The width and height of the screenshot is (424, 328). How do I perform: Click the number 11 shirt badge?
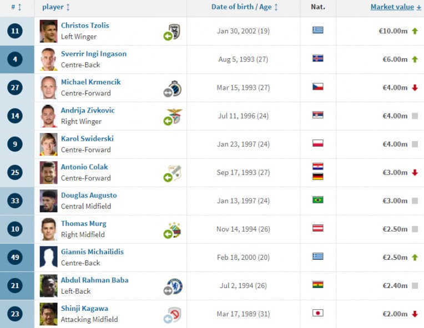(x=16, y=31)
